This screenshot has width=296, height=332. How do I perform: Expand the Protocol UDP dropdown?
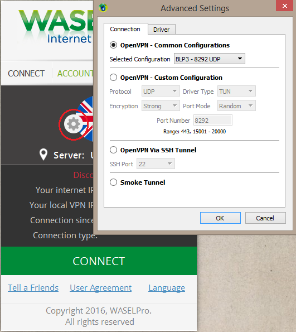[161, 92]
